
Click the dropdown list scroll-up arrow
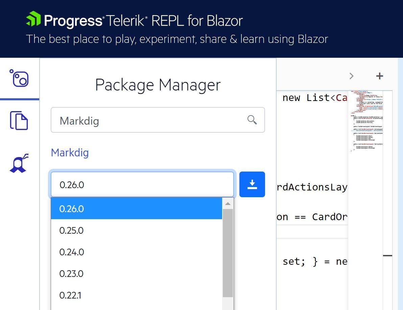(228, 204)
